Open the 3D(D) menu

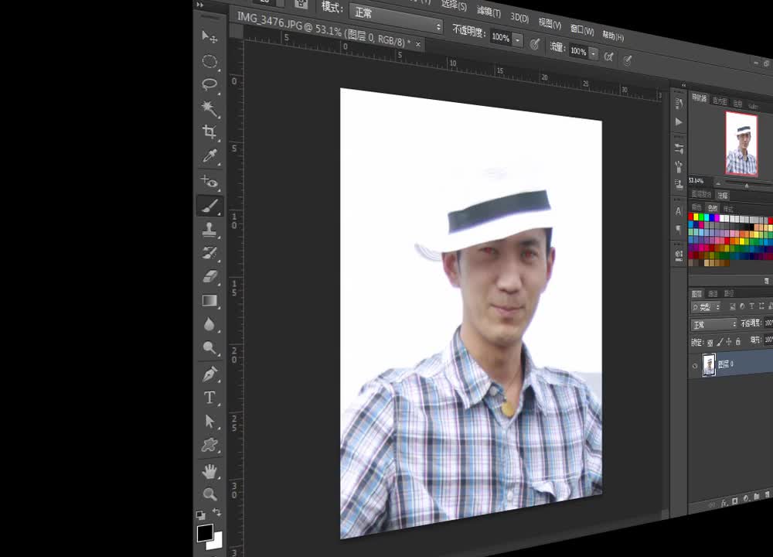pyautogui.click(x=519, y=18)
